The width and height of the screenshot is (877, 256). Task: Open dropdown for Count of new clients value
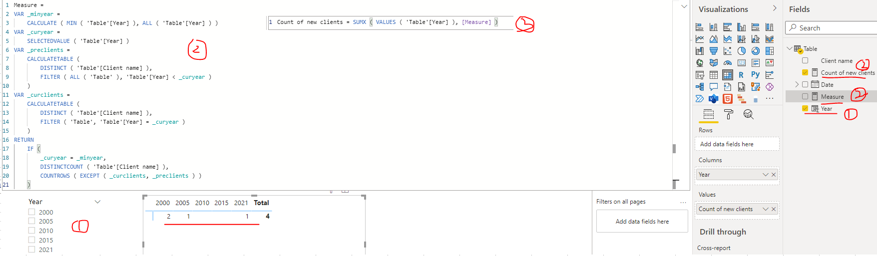click(766, 209)
